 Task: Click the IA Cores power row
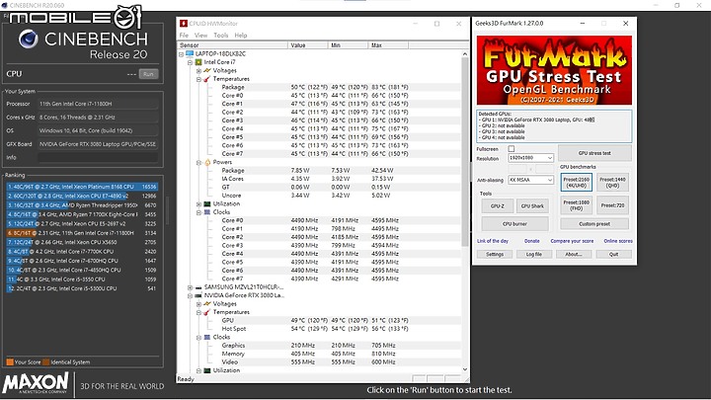pyautogui.click(x=320, y=179)
